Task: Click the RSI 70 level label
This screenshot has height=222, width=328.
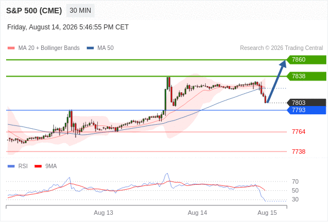Action: tap(295, 181)
